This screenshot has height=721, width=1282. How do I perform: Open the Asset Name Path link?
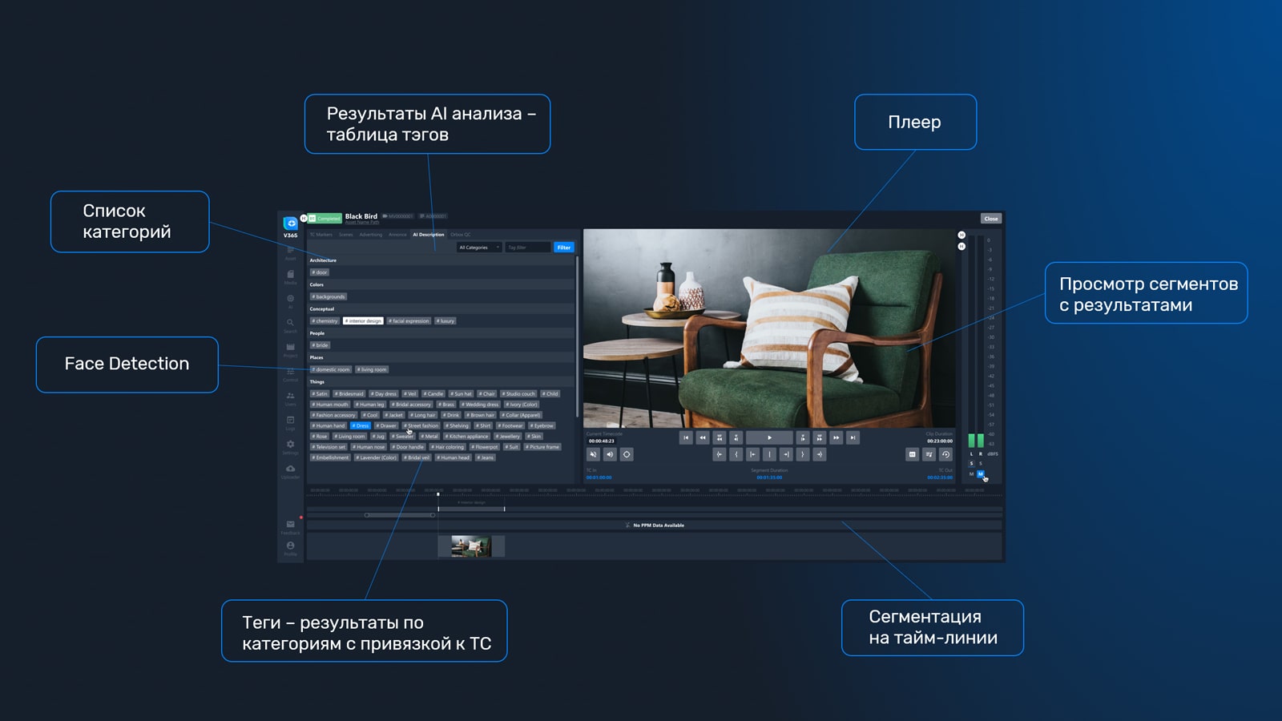[x=362, y=222]
